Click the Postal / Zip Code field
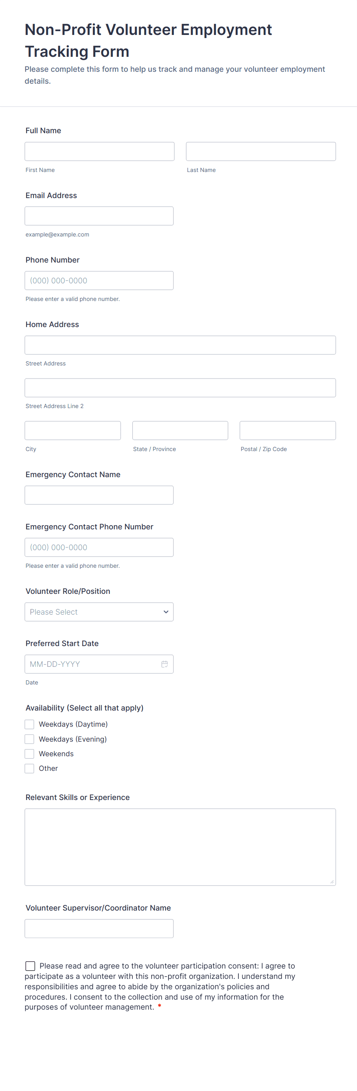Image resolution: width=357 pixels, height=1091 pixels. coord(287,430)
